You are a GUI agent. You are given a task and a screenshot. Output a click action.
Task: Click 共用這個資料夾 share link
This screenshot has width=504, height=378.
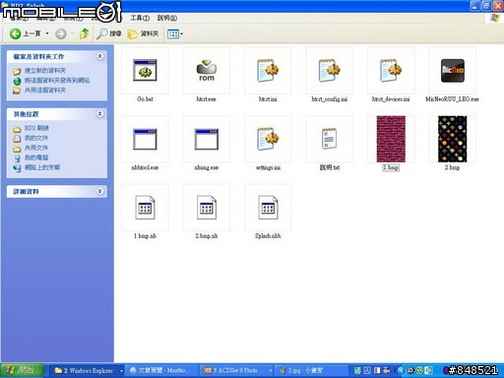[x=45, y=91]
